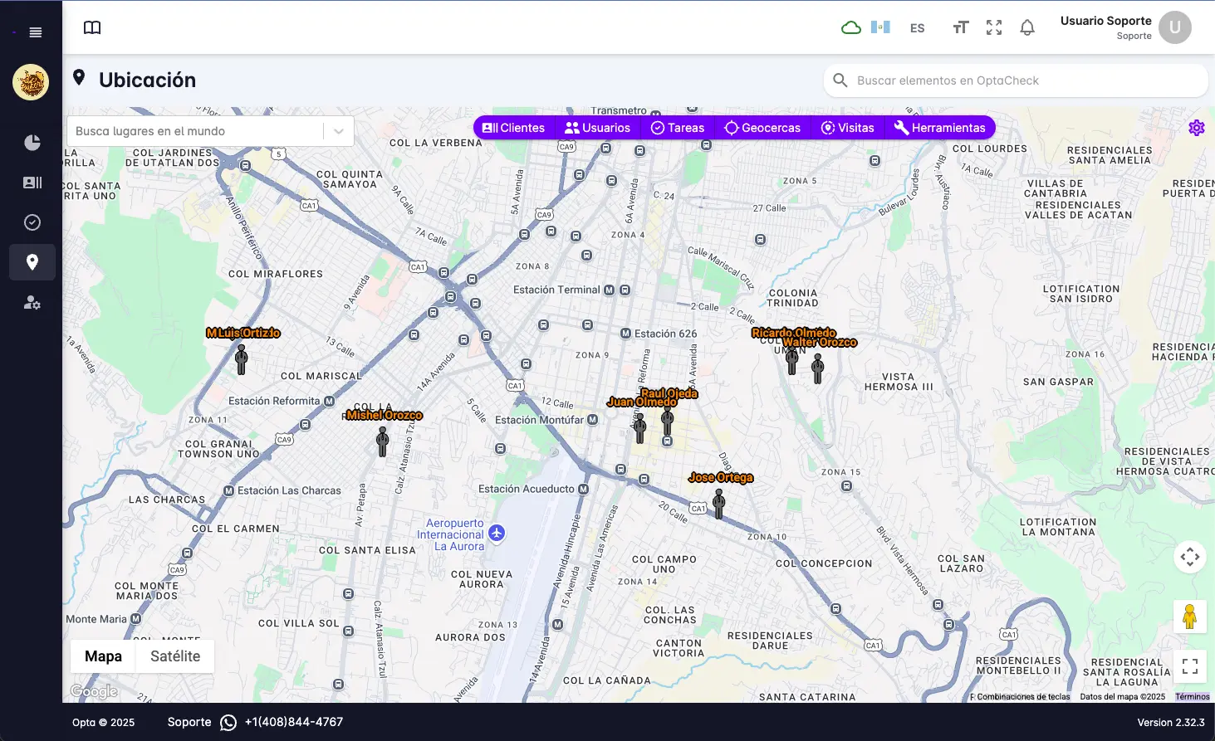Screen dimensions: 1215x741
Task: Click the Version 2.32.3 text
Action: 1171,723
